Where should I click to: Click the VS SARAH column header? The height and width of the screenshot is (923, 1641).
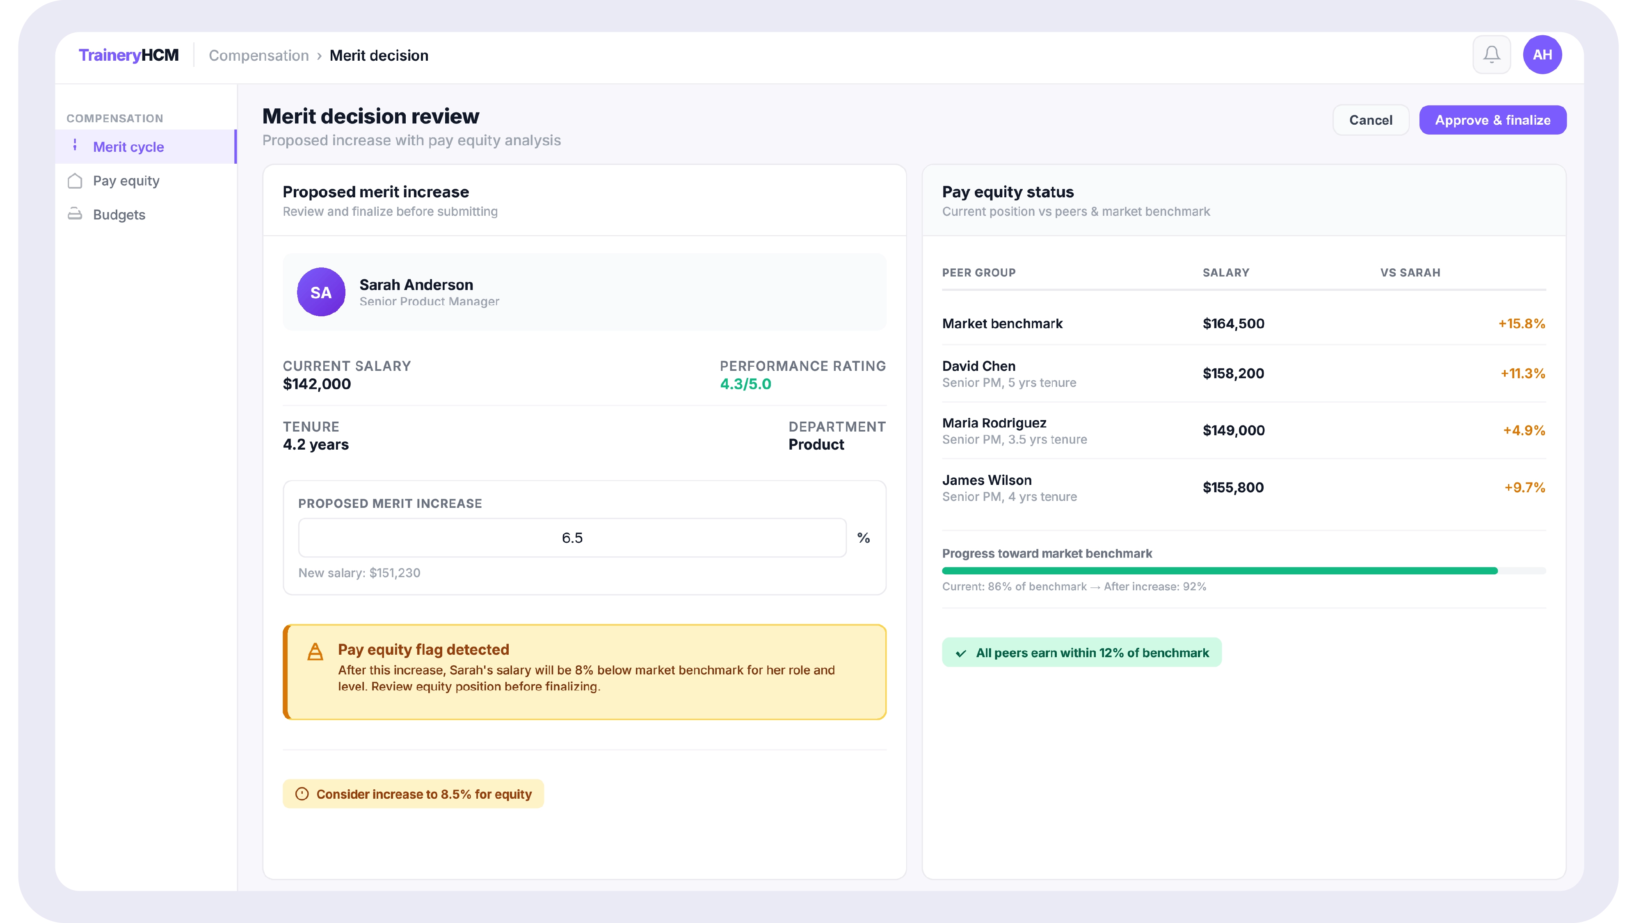(1410, 273)
